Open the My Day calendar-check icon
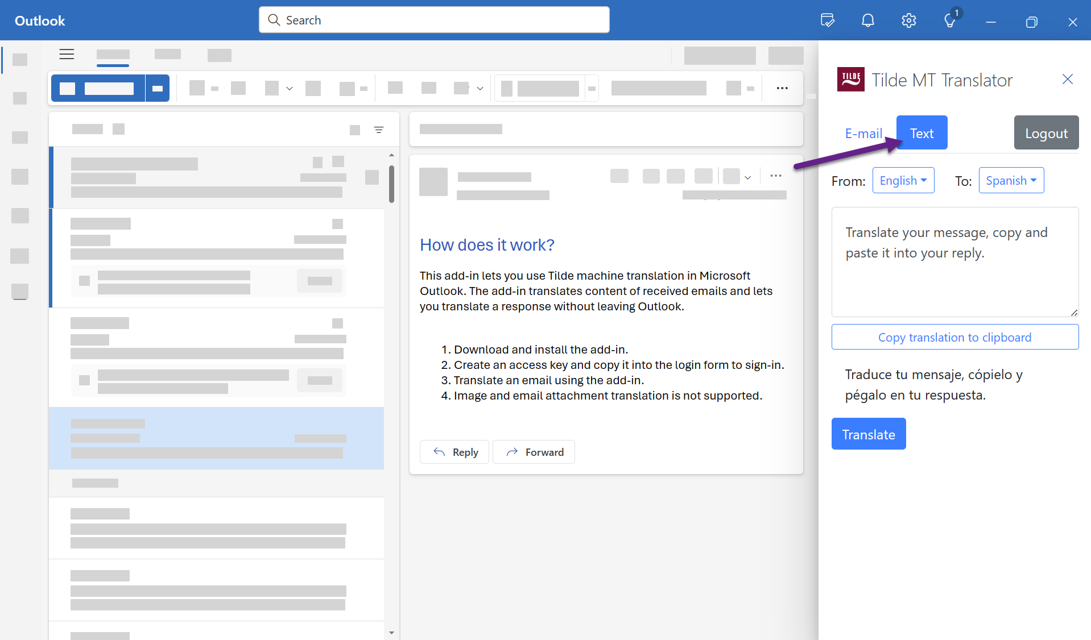This screenshot has width=1091, height=640. click(x=828, y=20)
